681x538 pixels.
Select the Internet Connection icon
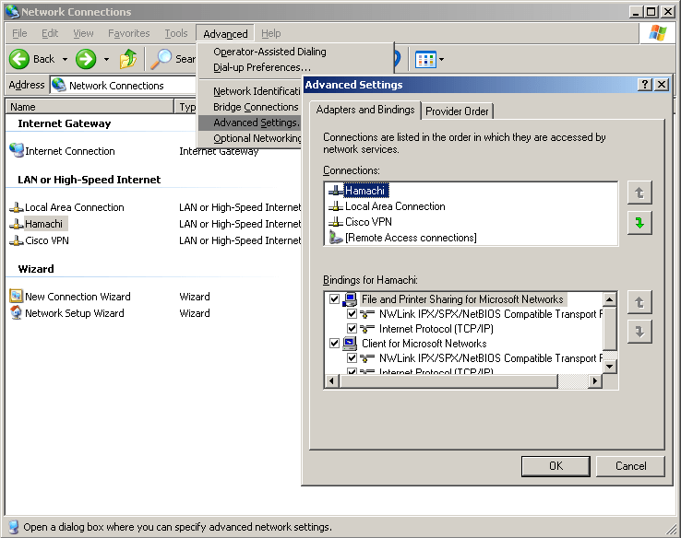17,150
